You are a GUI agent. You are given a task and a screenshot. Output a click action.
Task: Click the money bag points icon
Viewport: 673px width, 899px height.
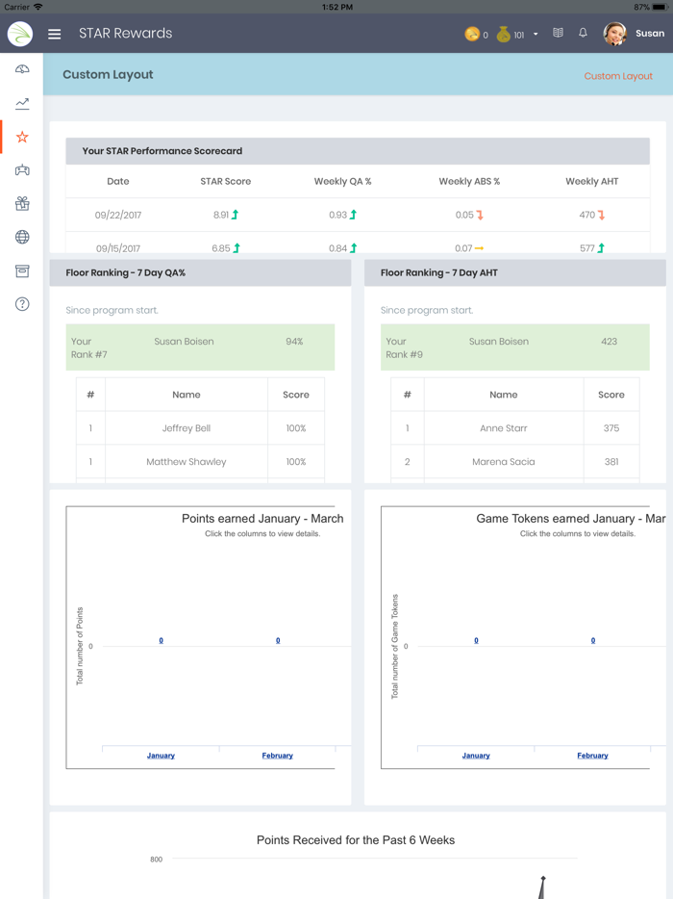pyautogui.click(x=504, y=35)
